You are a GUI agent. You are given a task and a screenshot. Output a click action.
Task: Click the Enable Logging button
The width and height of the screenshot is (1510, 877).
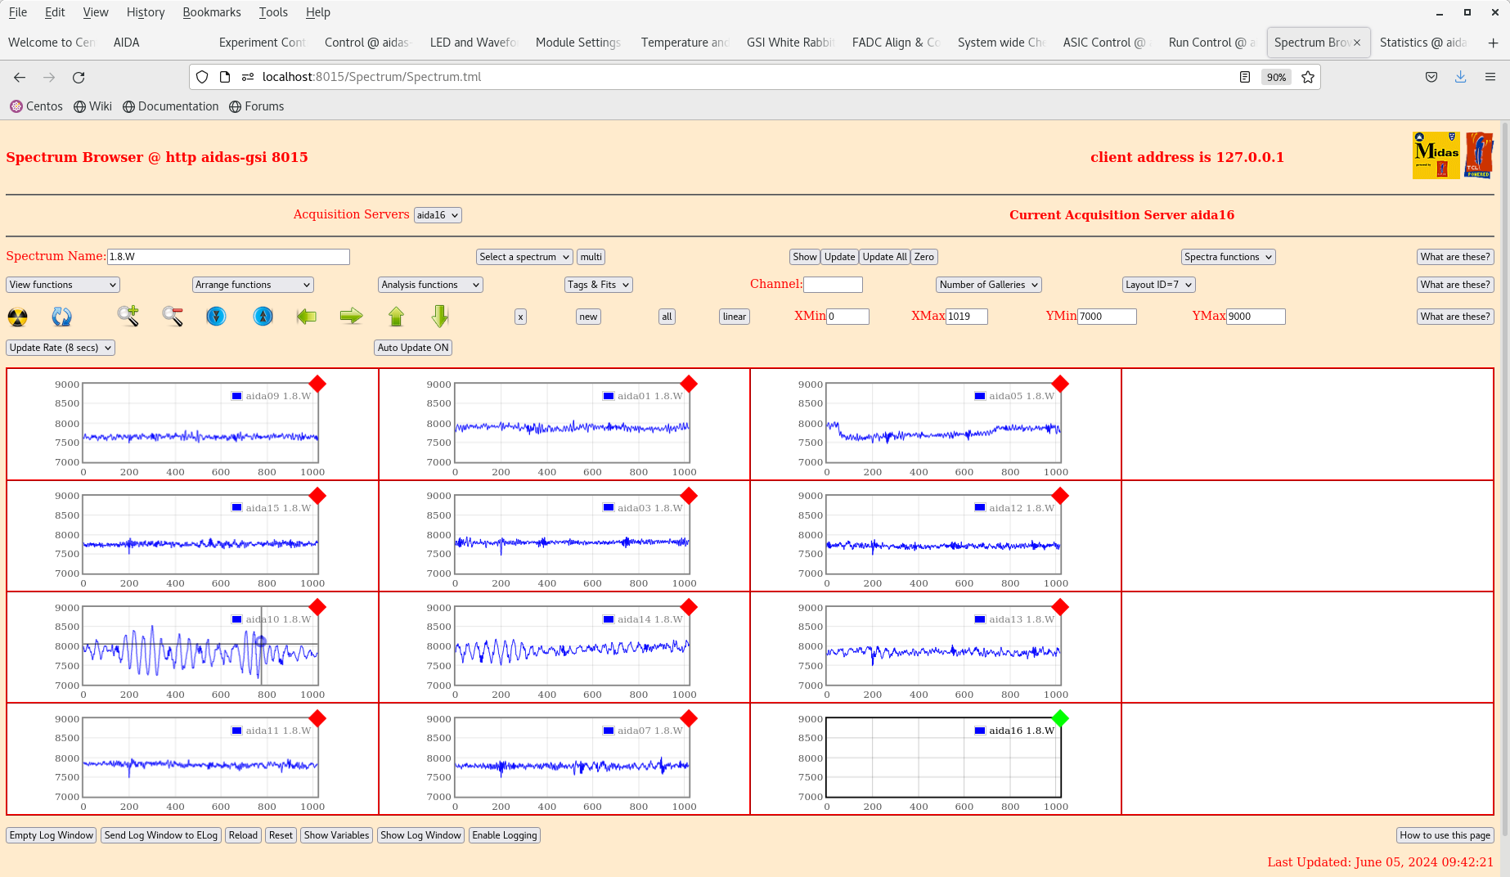[505, 835]
